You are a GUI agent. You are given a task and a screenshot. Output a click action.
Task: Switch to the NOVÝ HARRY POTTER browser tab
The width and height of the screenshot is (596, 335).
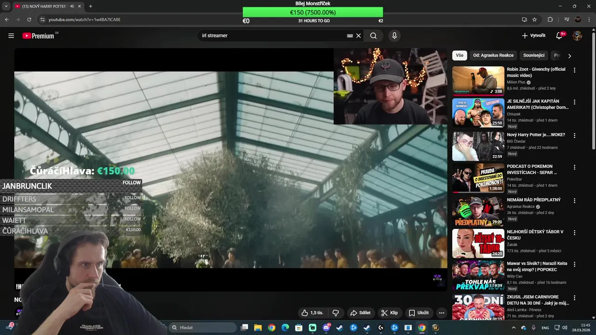click(x=44, y=7)
